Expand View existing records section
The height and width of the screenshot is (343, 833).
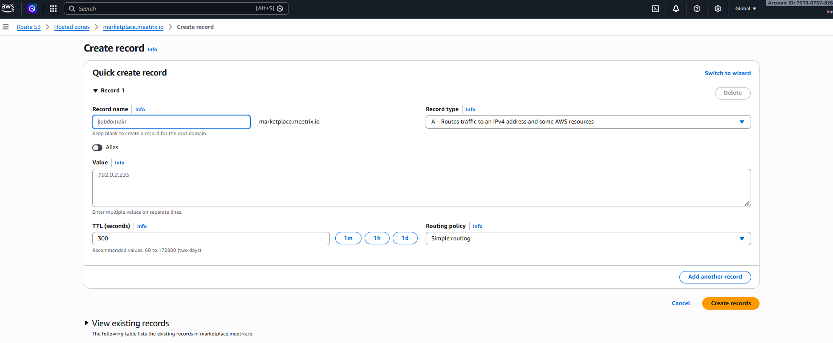(x=86, y=323)
